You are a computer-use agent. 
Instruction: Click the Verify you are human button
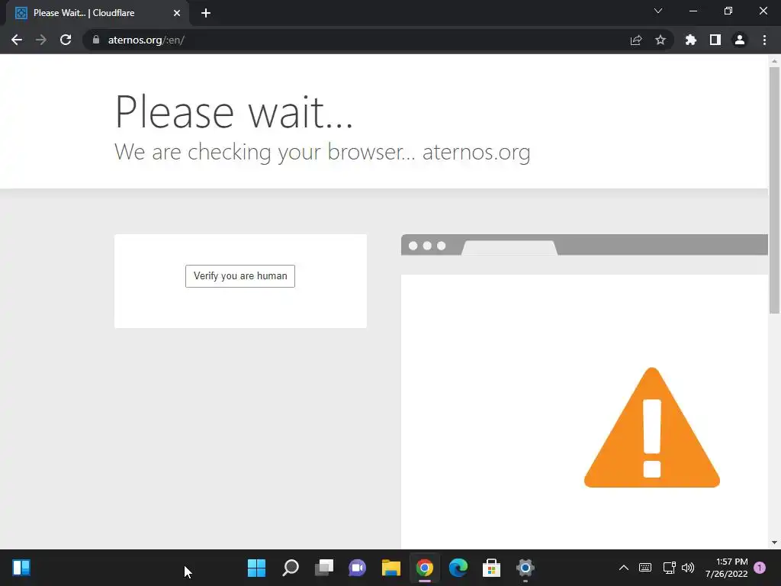click(240, 276)
